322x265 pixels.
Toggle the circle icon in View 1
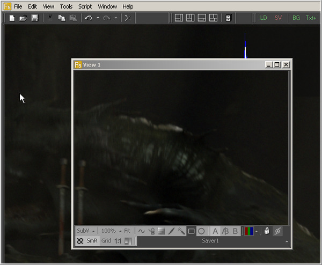[201, 231]
